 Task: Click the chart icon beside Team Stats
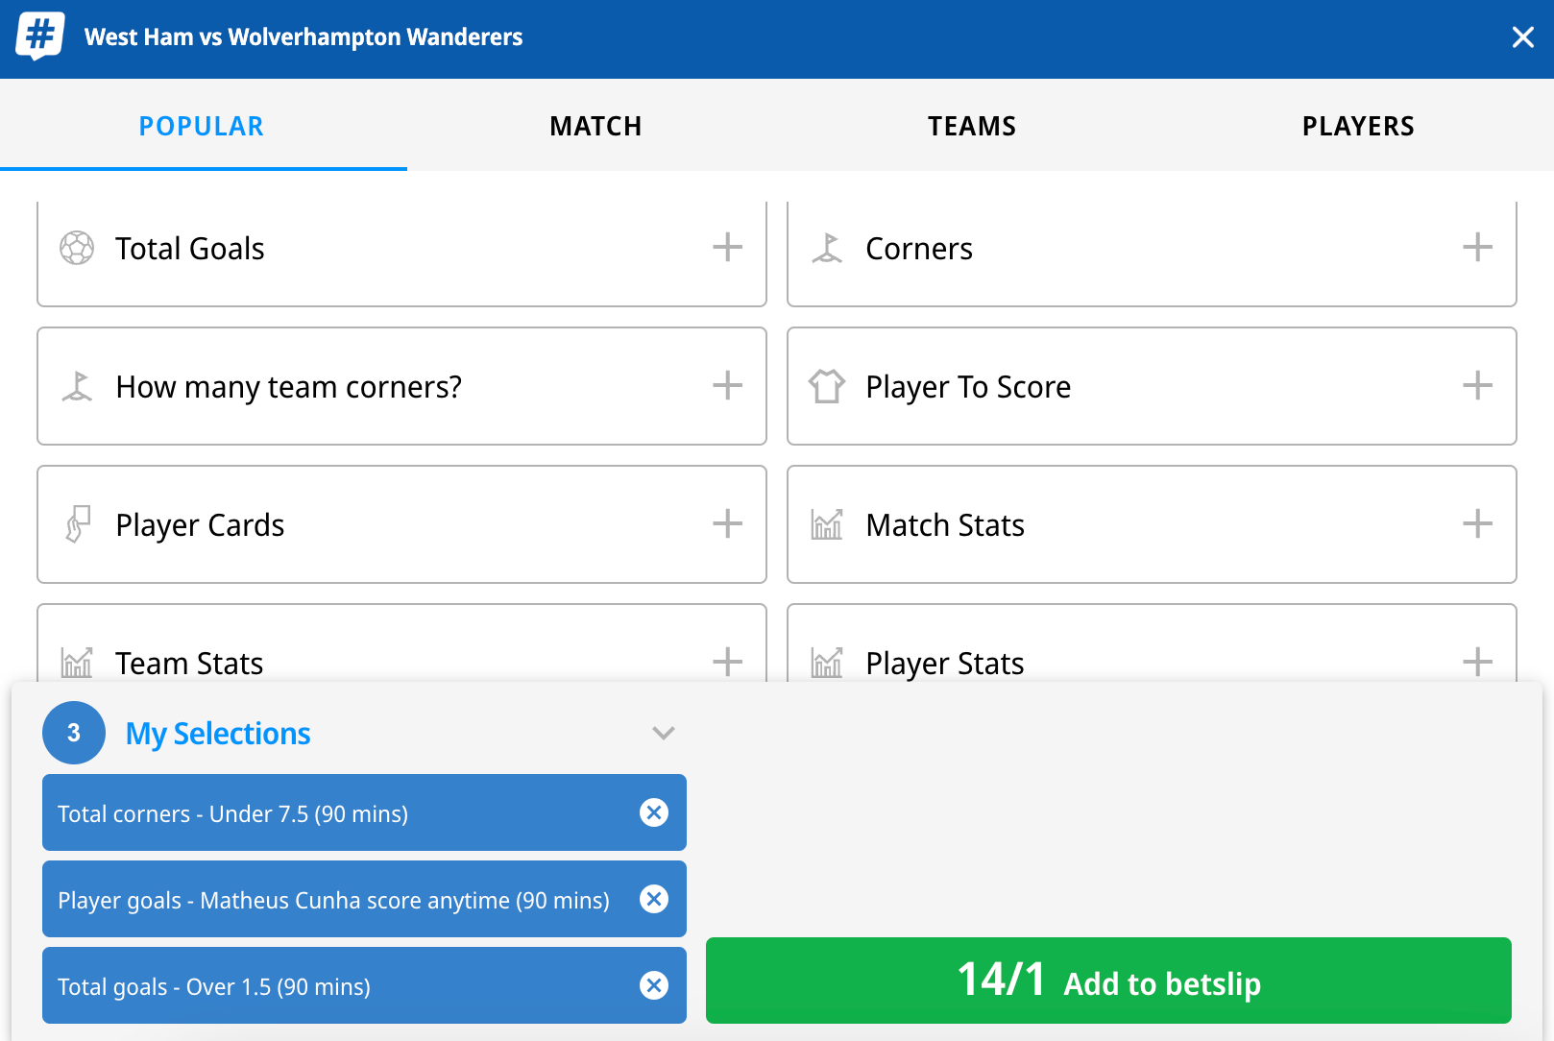[77, 663]
